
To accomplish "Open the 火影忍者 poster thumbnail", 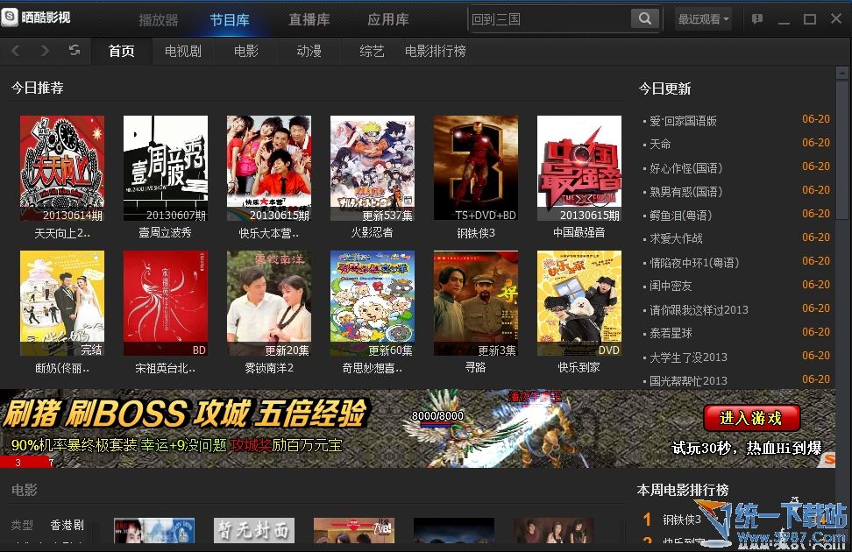I will click(x=372, y=168).
